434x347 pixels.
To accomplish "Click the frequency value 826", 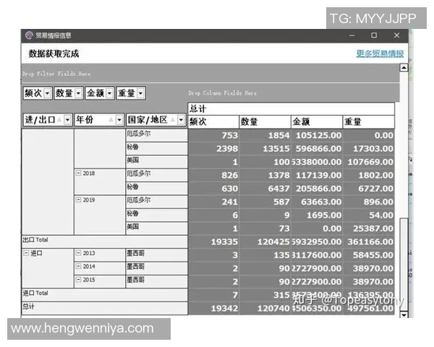I will point(229,175).
